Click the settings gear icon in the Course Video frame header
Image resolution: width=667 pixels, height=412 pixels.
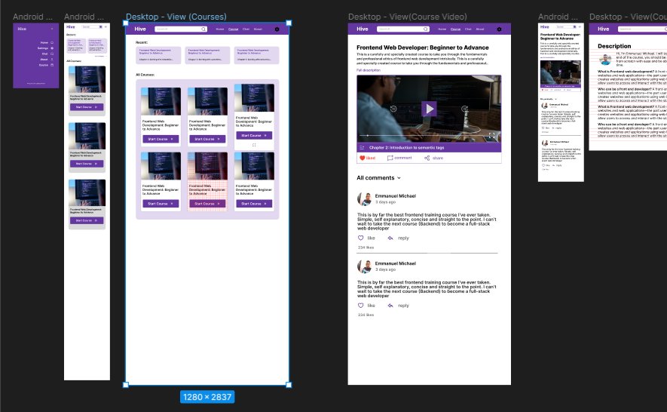pos(499,29)
